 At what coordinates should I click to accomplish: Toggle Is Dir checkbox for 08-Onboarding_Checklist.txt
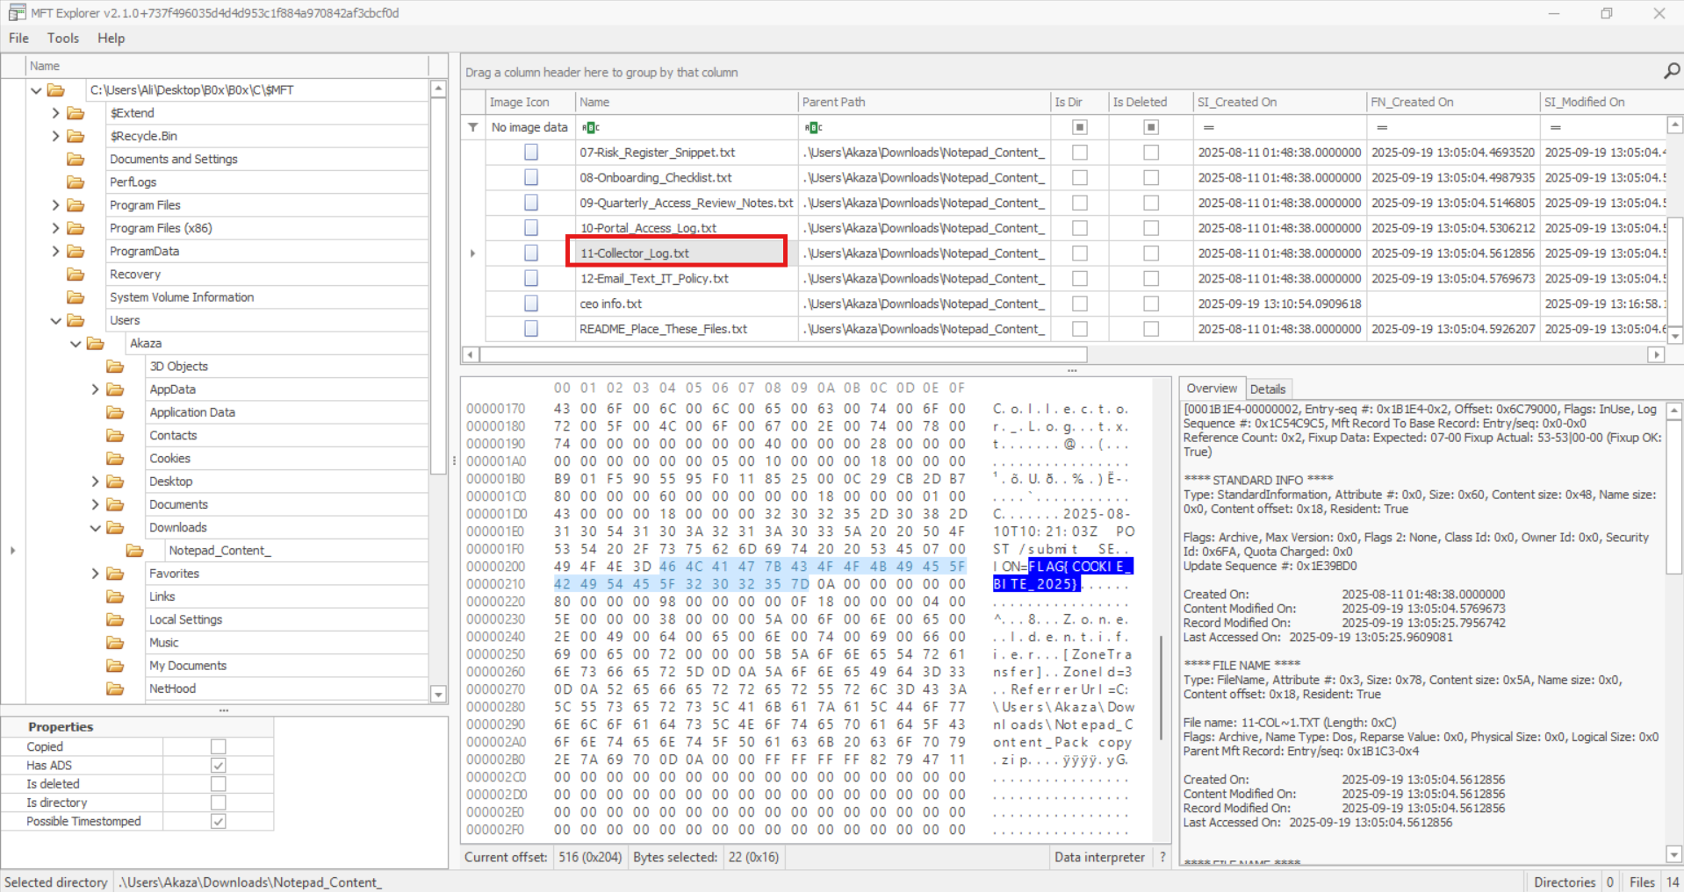(1080, 178)
